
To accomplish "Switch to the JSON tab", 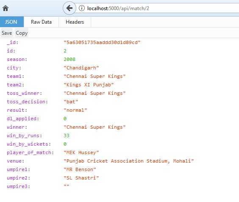I will 12,22.
